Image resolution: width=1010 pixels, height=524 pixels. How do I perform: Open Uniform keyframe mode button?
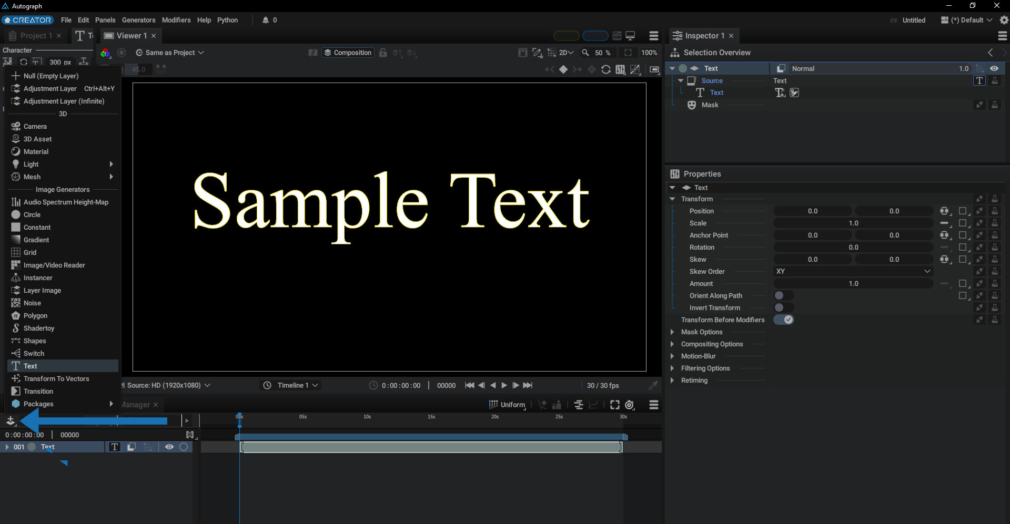tap(507, 405)
